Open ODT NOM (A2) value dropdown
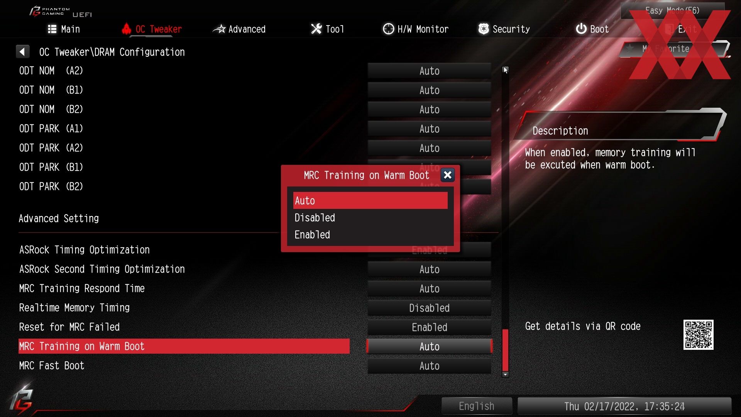The image size is (741, 417). 429,71
